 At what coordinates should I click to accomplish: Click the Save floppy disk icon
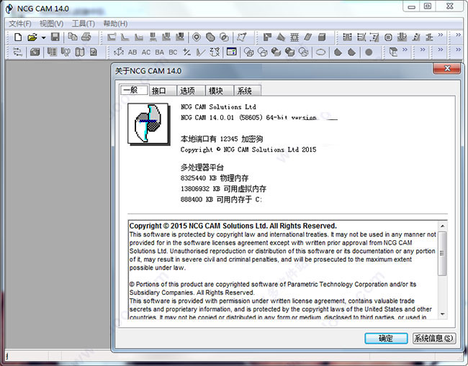click(x=55, y=37)
